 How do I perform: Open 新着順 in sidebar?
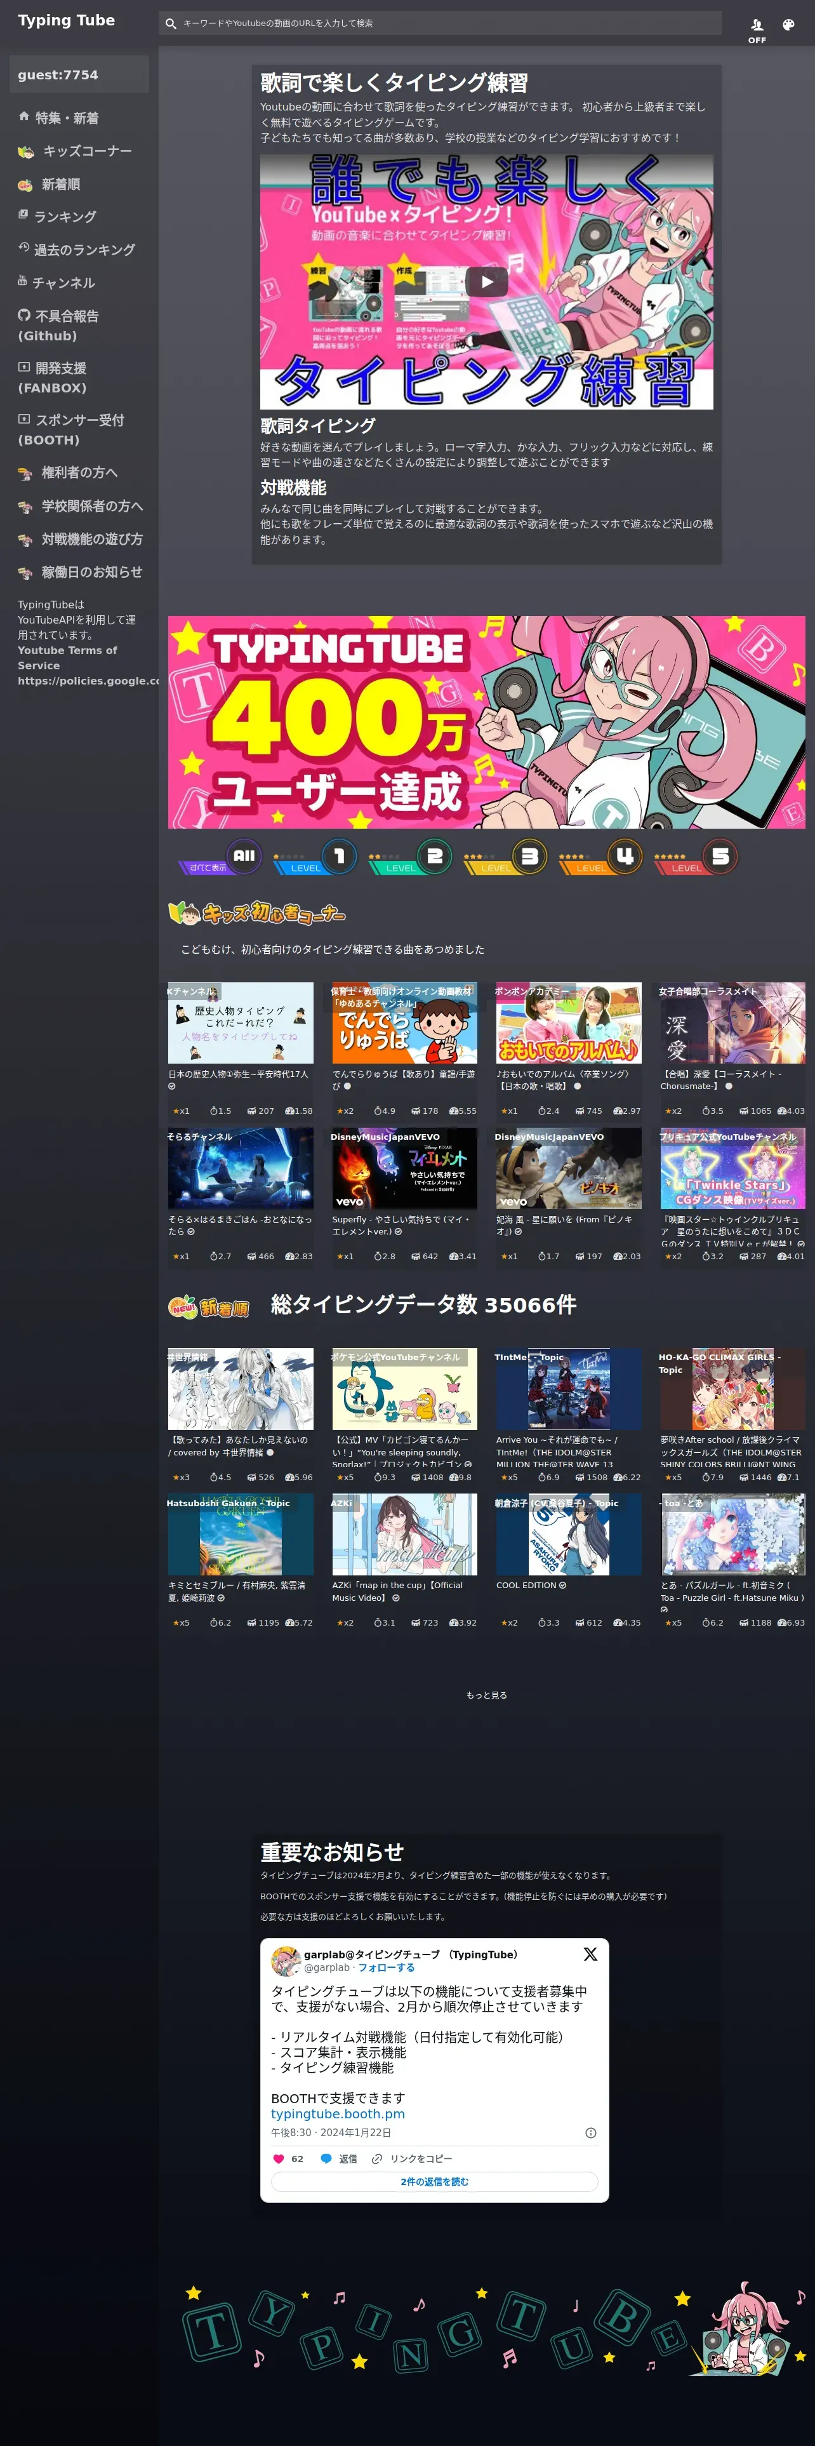click(x=61, y=184)
